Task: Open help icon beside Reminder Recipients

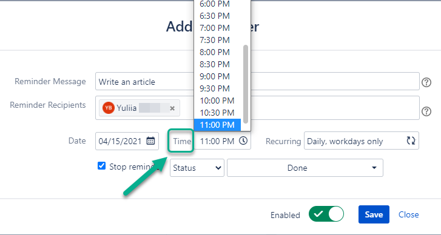Action: point(426,111)
